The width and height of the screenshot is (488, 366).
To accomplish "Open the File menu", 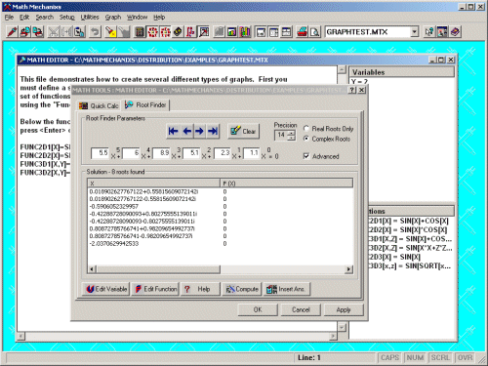I will click(x=9, y=18).
